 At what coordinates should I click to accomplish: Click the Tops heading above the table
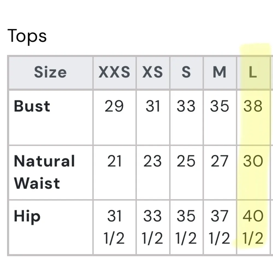coord(27,36)
